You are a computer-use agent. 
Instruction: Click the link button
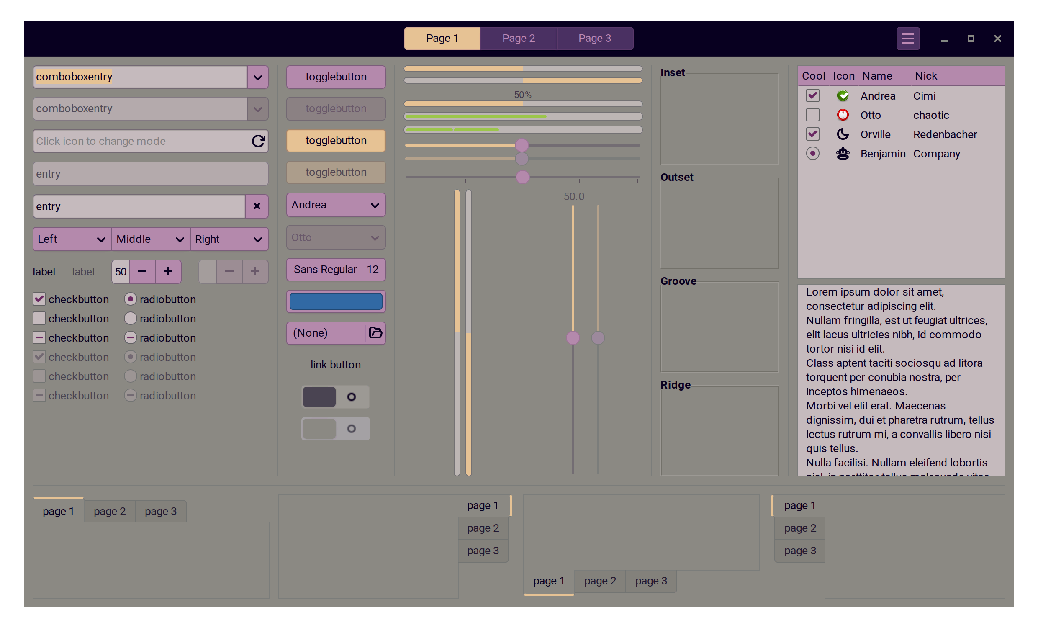(x=335, y=365)
